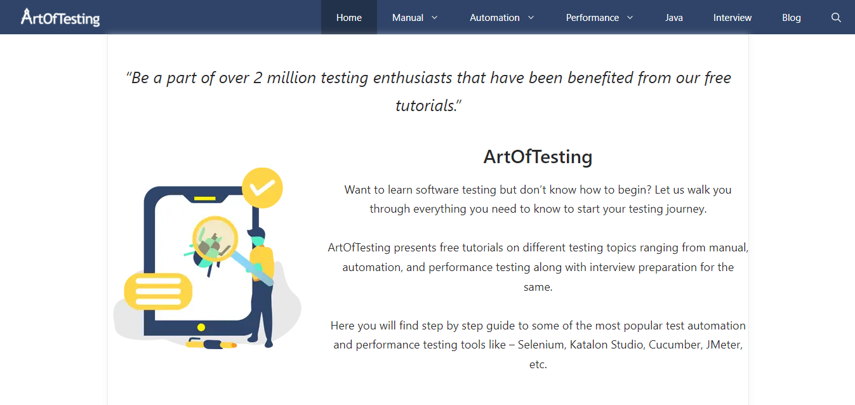Image resolution: width=855 pixels, height=405 pixels.
Task: Select the Automation menu label
Action: click(494, 17)
